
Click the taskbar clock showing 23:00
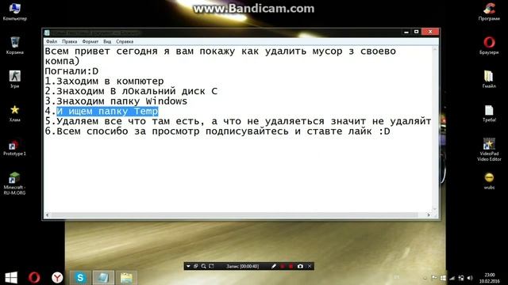[x=490, y=278]
